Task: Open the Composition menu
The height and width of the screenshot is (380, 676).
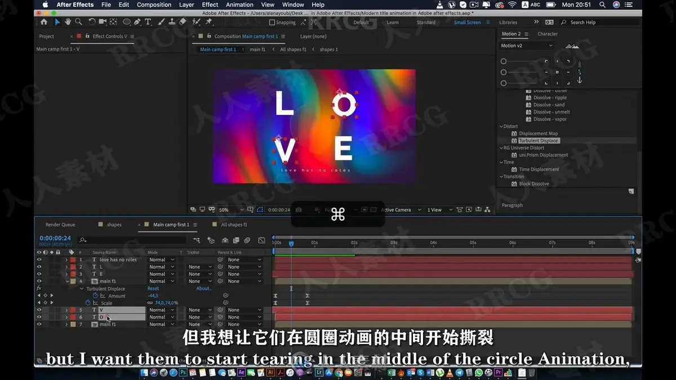Action: (154, 5)
